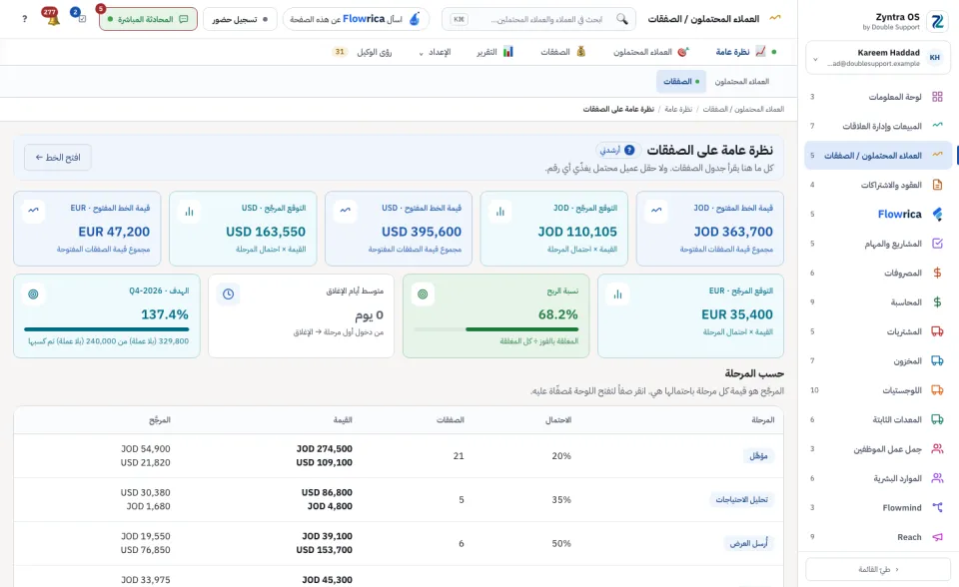This screenshot has width=959, height=587.
Task: Open لوحة المعلومات dashboard sidebar icon
Action: [937, 97]
